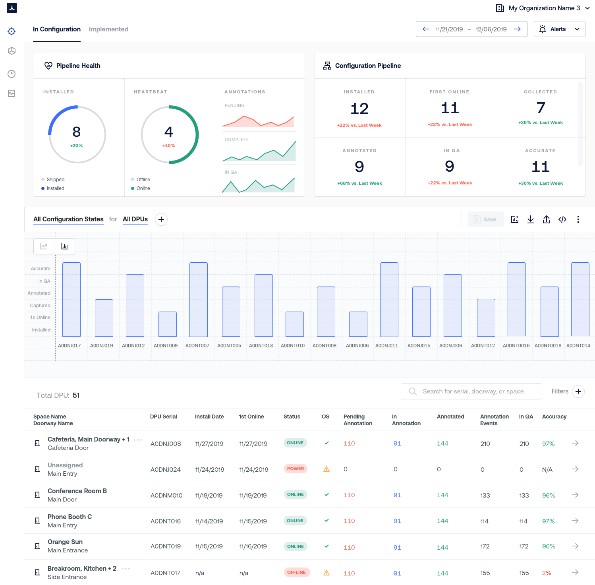Open the embed code icon
Image resolution: width=595 pixels, height=585 pixels.
[x=562, y=219]
